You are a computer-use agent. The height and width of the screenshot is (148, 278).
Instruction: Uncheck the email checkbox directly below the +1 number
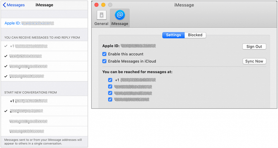coord(110,87)
